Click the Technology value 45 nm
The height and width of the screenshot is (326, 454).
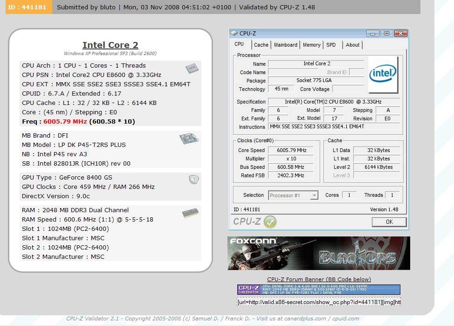[x=281, y=89]
